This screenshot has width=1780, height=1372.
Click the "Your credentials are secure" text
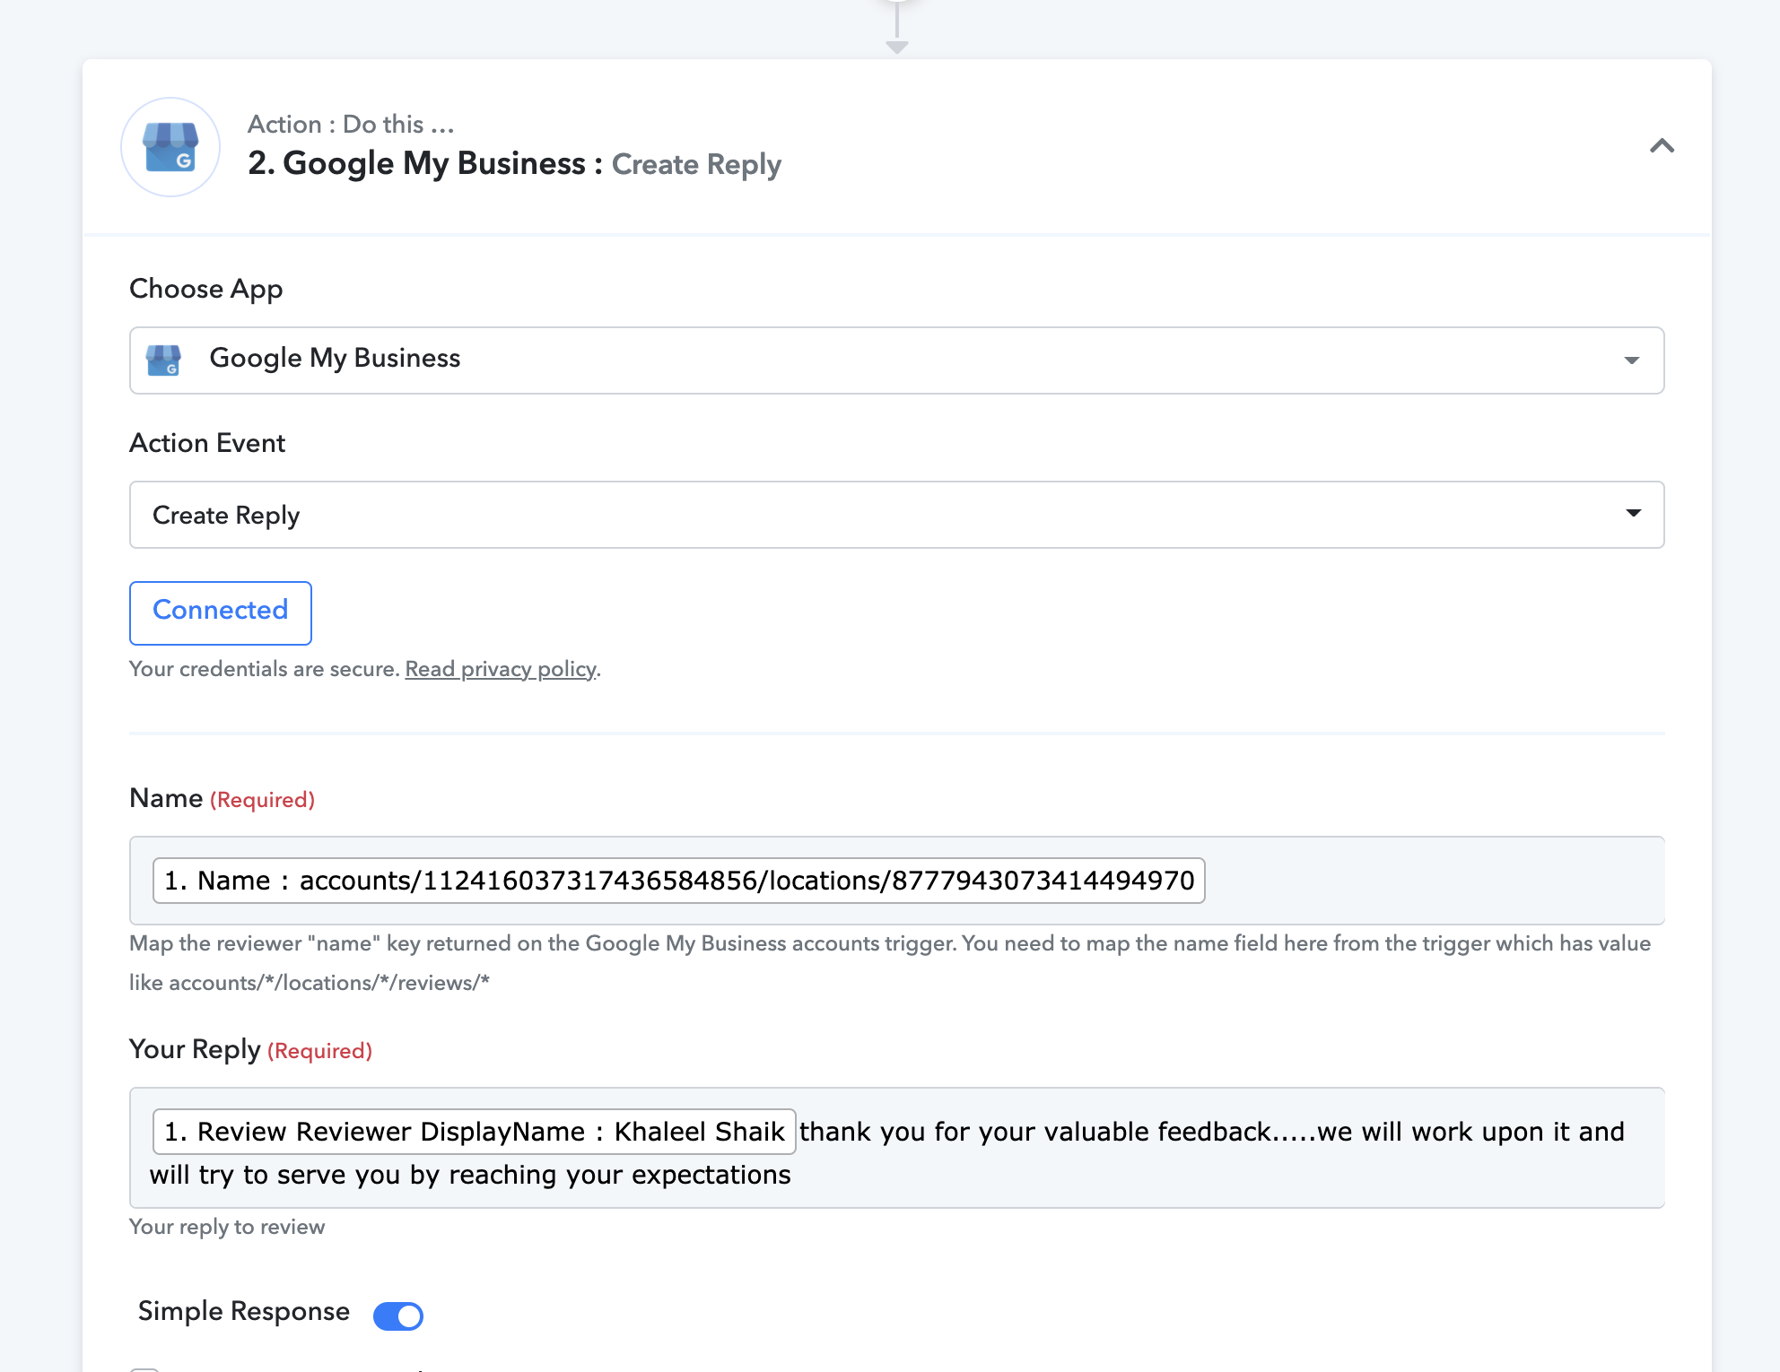265,669
